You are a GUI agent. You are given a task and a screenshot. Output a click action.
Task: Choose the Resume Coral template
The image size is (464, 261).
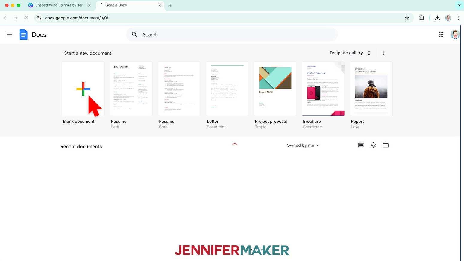(179, 89)
